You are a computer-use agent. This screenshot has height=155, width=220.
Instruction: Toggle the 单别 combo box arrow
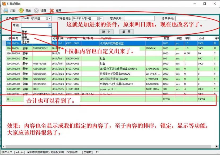[x=50, y=25]
